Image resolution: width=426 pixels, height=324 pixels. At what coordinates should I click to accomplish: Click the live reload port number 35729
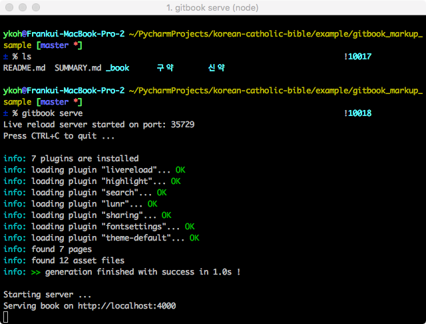[178, 125]
